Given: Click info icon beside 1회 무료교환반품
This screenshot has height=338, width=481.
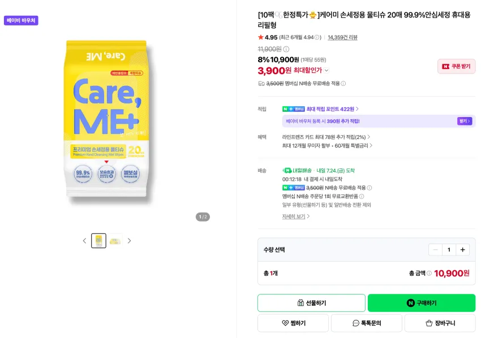Looking at the screenshot, I should click(x=362, y=196).
